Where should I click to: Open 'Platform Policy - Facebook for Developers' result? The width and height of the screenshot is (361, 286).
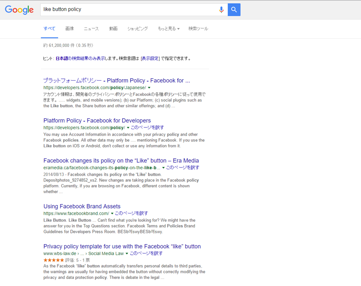(97, 120)
